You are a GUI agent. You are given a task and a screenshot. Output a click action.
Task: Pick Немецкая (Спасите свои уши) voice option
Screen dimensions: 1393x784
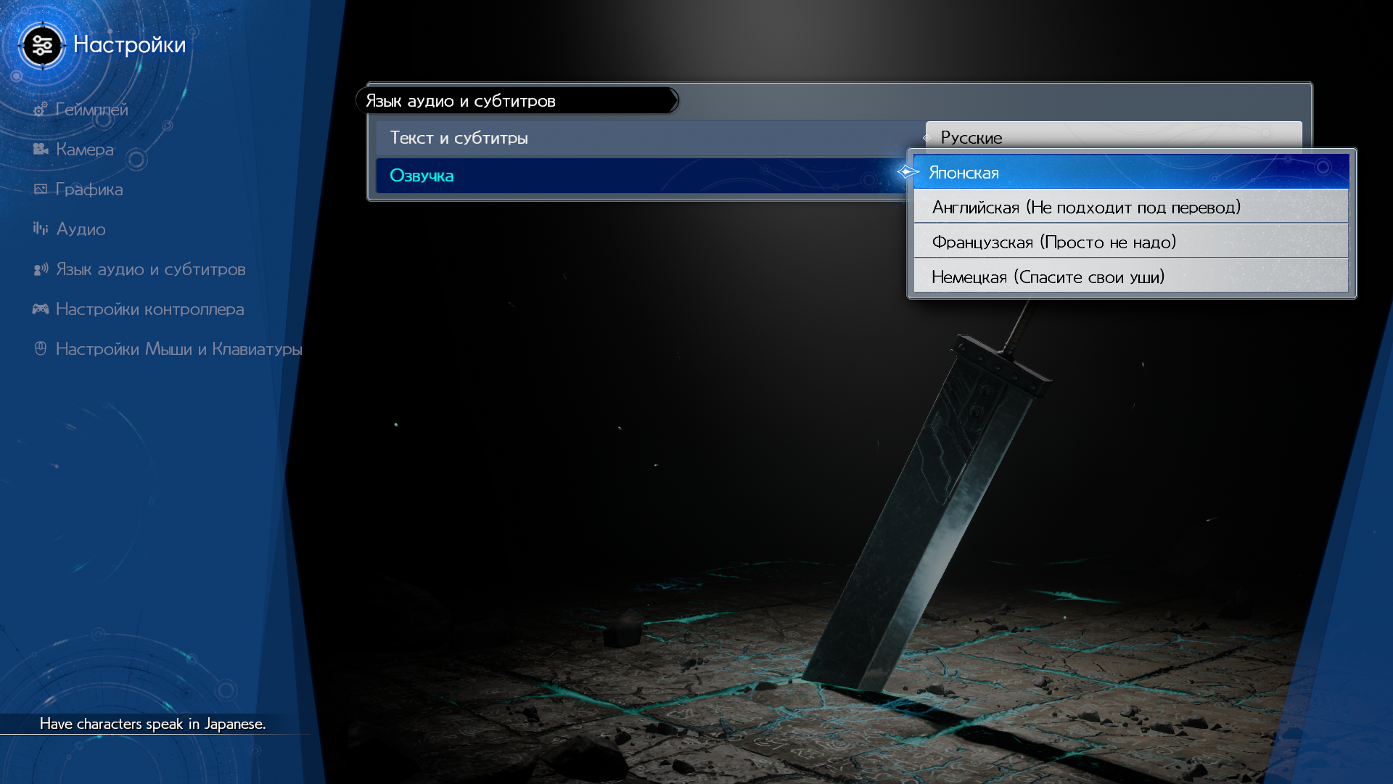1130,277
